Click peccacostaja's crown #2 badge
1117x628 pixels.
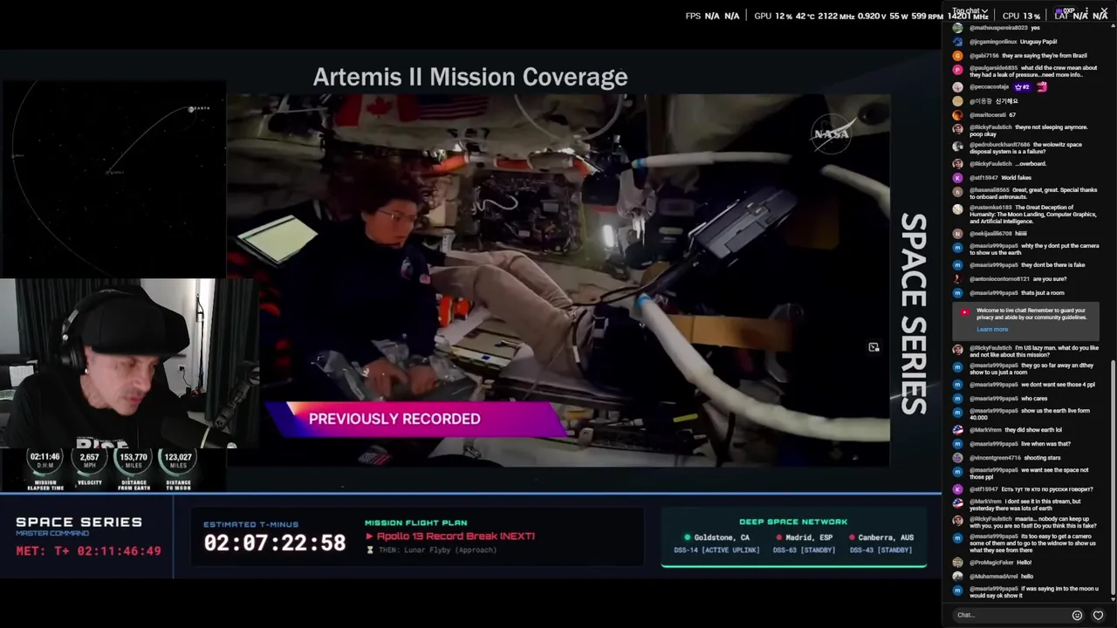(1021, 87)
